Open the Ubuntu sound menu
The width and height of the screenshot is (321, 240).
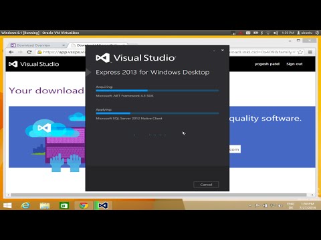click(276, 33)
